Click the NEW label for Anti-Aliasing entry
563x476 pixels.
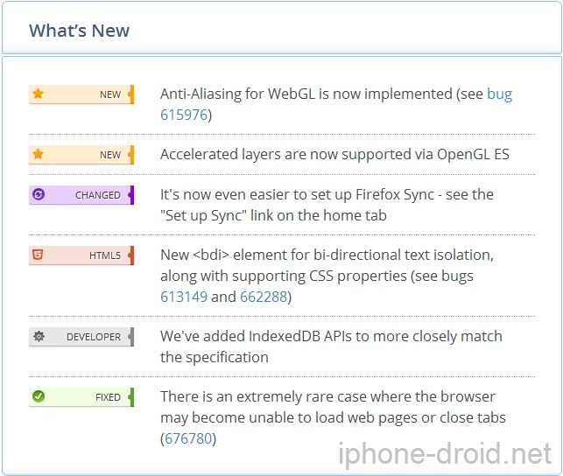(110, 94)
